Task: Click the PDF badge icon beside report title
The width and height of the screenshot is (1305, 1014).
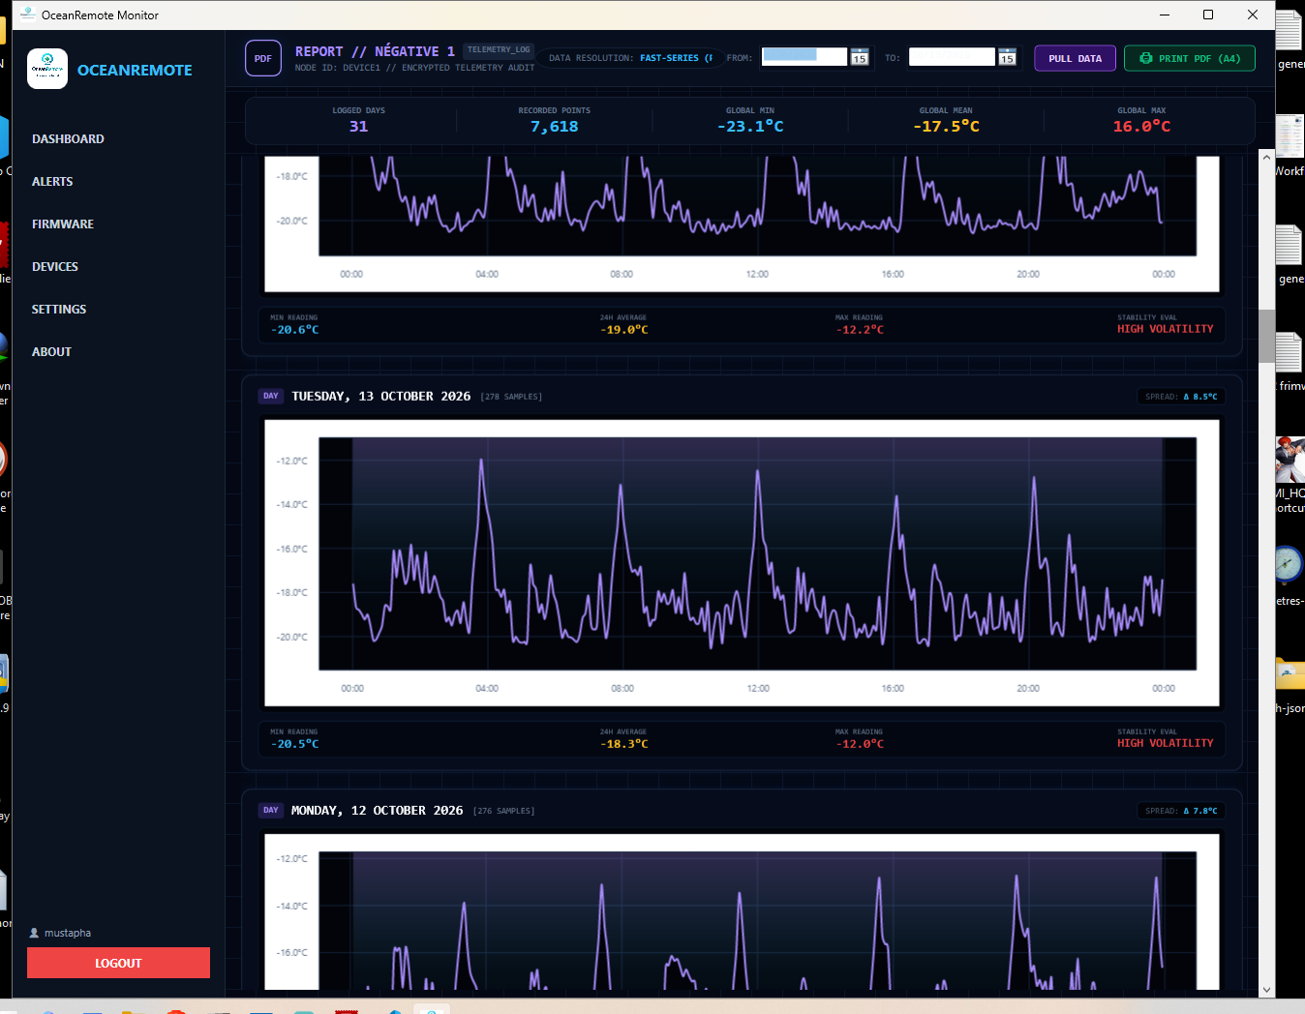Action: (263, 58)
